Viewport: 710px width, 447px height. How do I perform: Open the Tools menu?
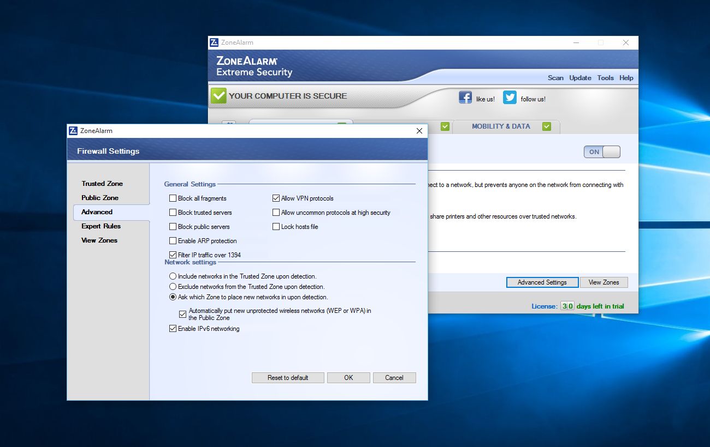(x=605, y=78)
